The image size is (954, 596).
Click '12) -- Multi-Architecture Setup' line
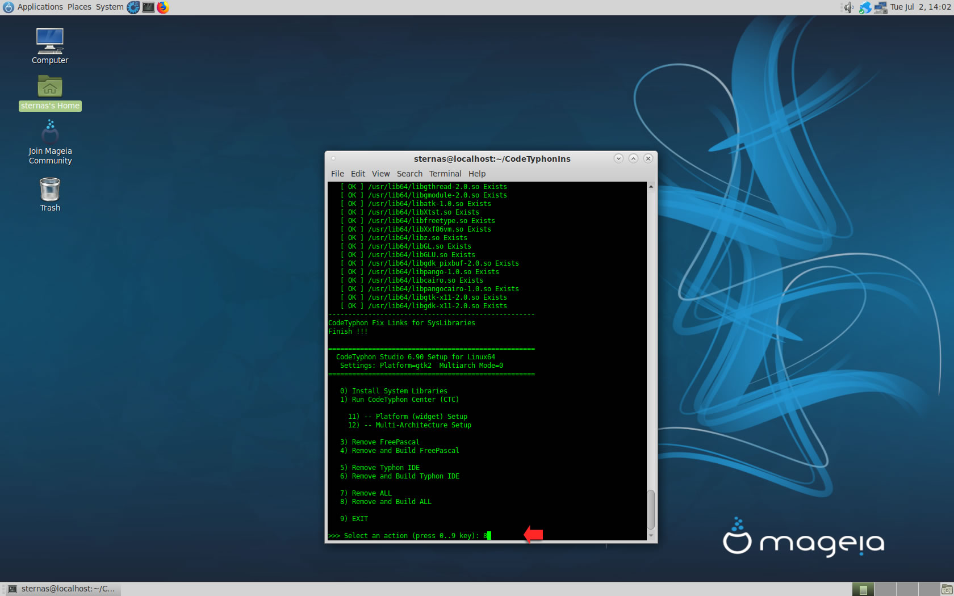point(409,425)
